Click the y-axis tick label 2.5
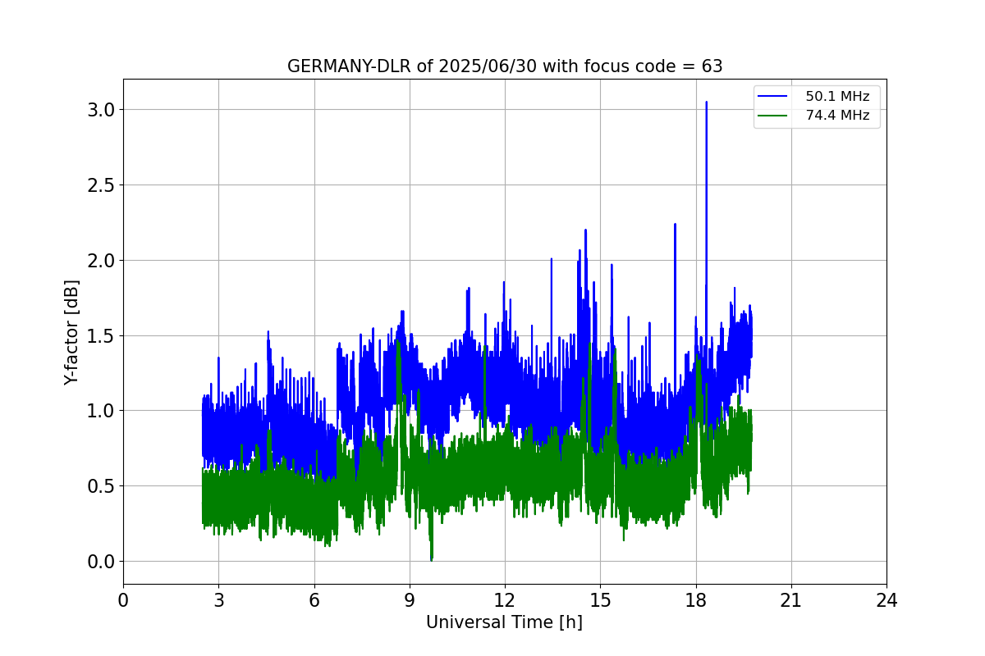The image size is (985, 656). [101, 184]
